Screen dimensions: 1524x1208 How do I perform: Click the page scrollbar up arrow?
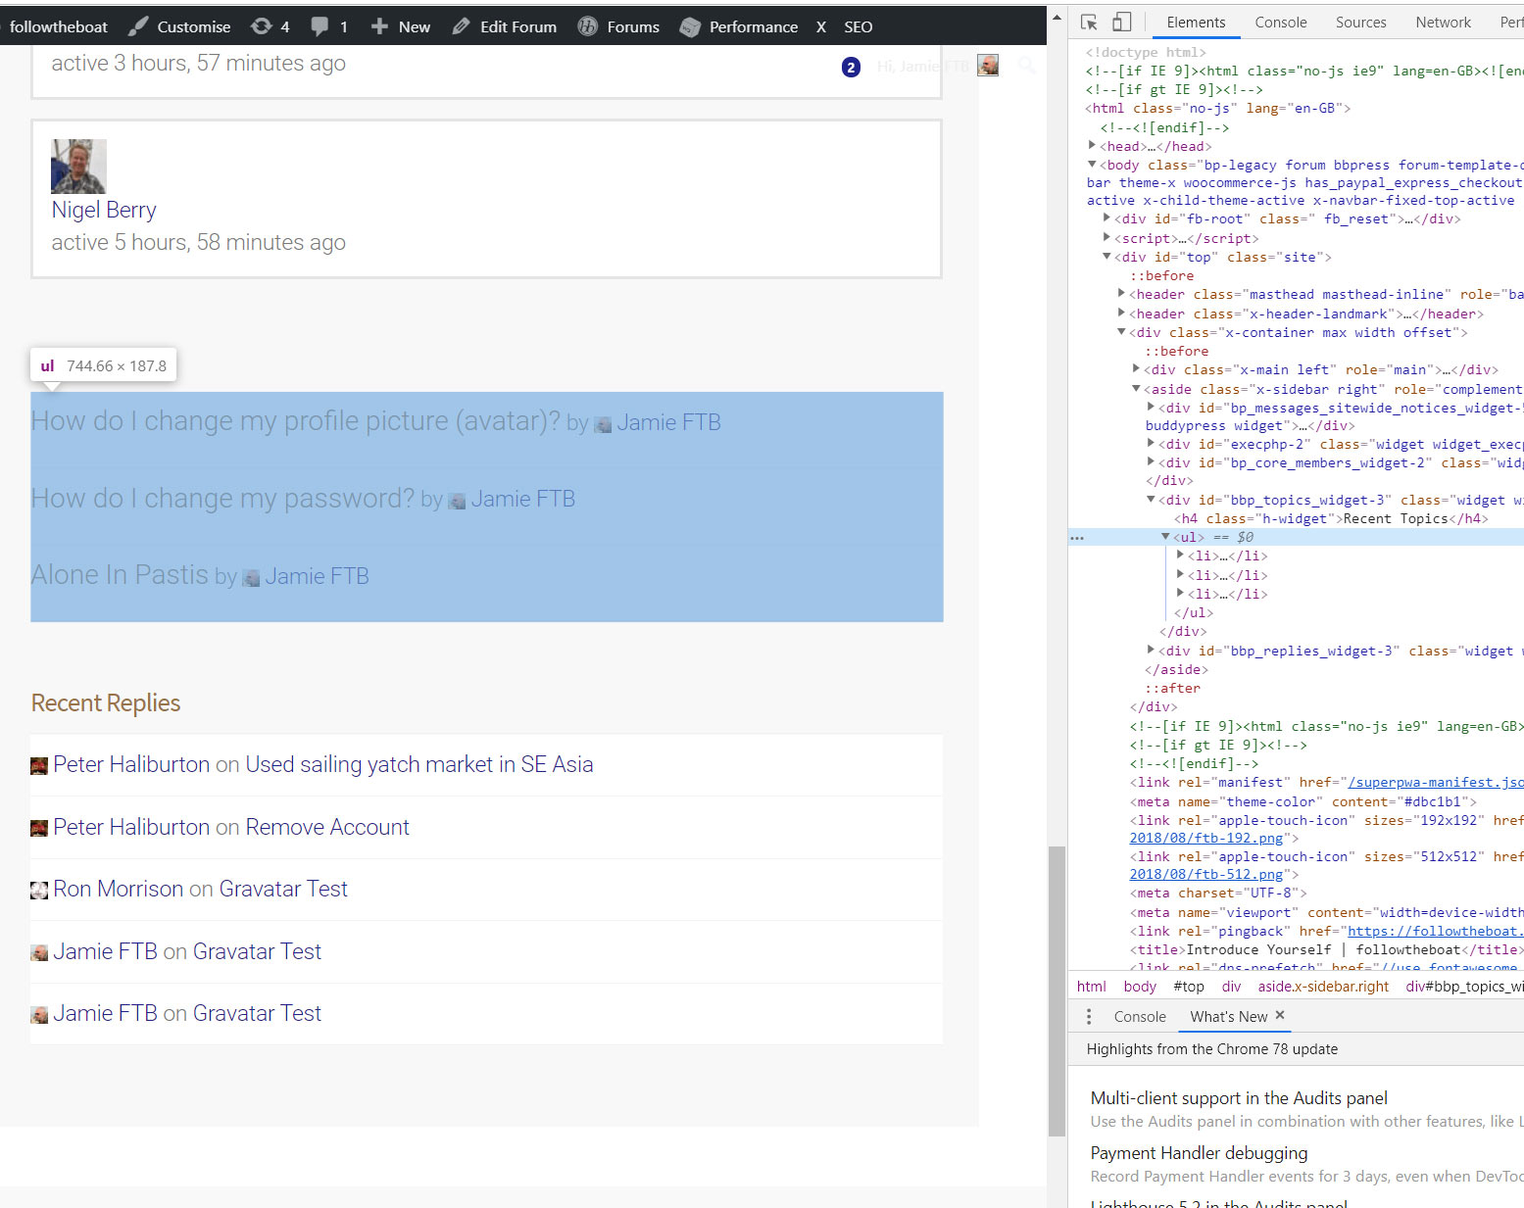tap(1057, 17)
